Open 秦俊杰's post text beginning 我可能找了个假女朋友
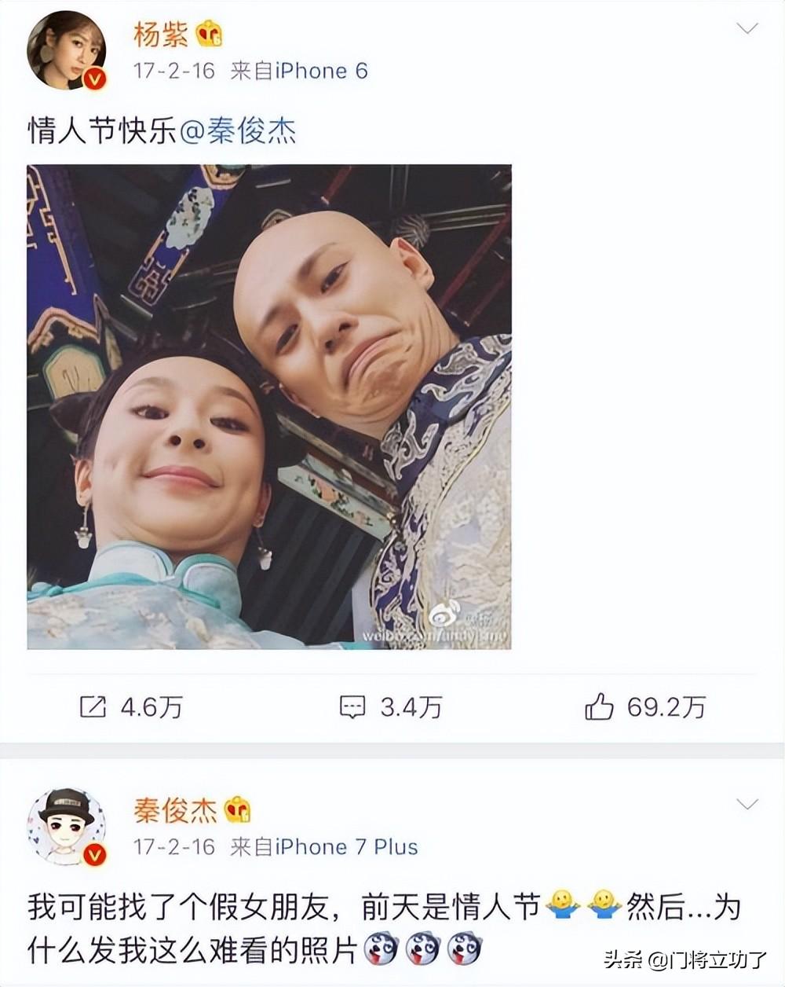 (385, 929)
